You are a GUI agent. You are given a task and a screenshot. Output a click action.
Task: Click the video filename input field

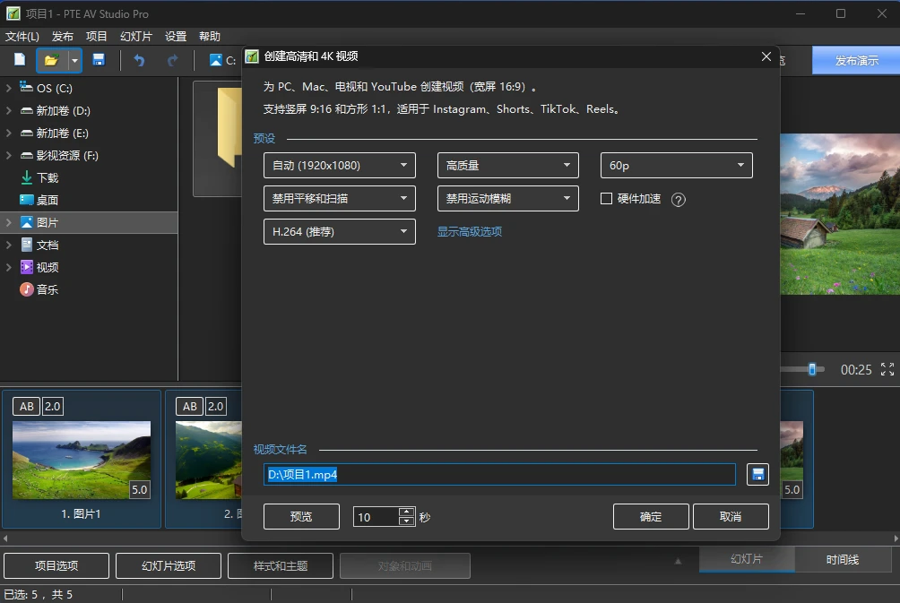(x=499, y=475)
